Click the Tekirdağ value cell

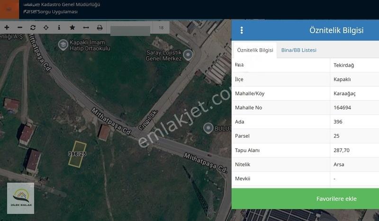pos(344,65)
